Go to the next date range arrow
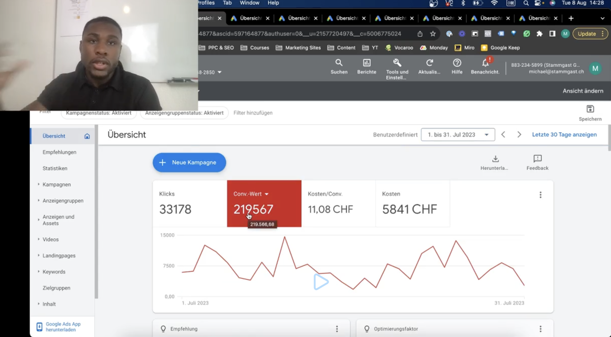 [x=519, y=135]
